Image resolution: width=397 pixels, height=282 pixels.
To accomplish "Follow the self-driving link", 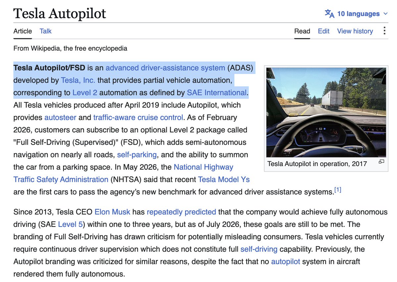I will (x=259, y=249).
